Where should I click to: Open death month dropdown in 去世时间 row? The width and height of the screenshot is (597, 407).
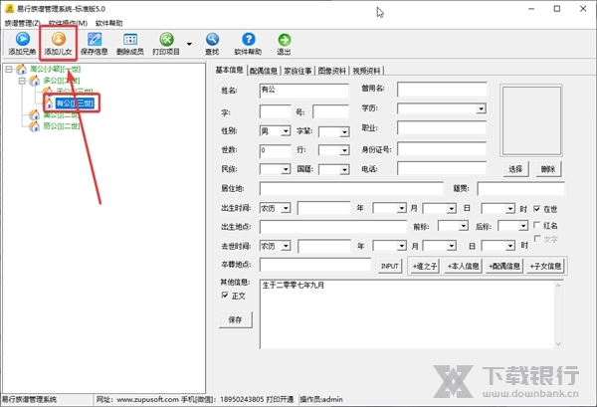coord(401,246)
